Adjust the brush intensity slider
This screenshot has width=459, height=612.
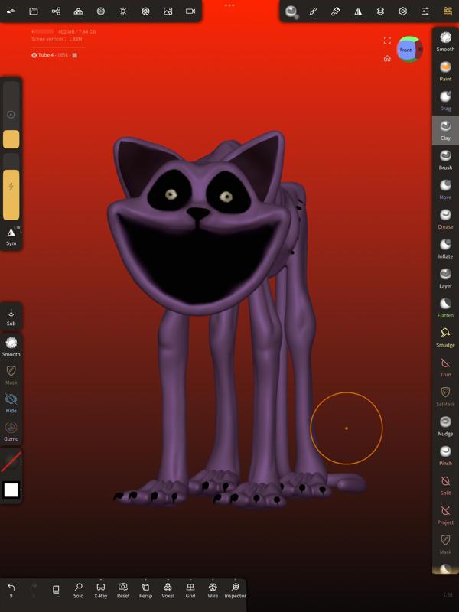[11, 187]
